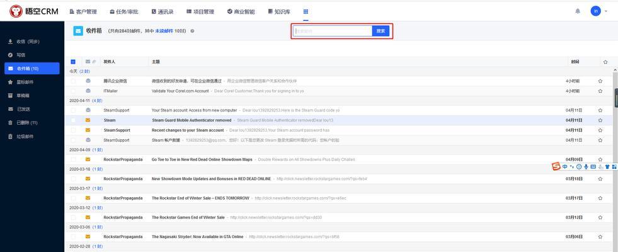Star the Go Toe to Toe email
The width and height of the screenshot is (618, 252).
600,159
